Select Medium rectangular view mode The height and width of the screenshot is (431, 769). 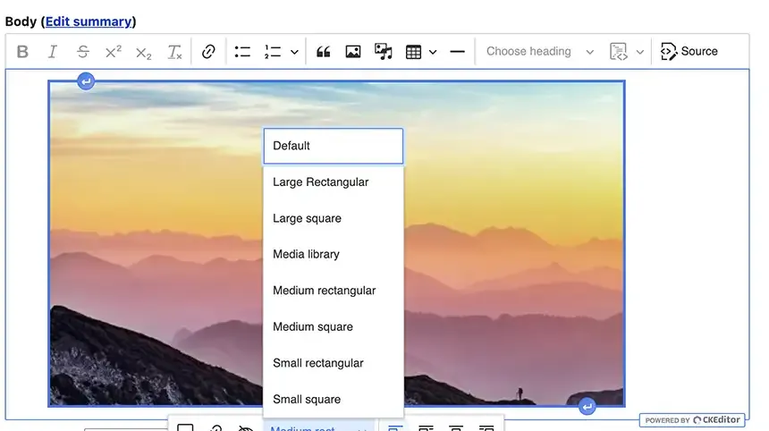click(x=333, y=291)
